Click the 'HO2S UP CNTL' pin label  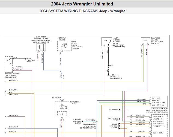pos(158,133)
